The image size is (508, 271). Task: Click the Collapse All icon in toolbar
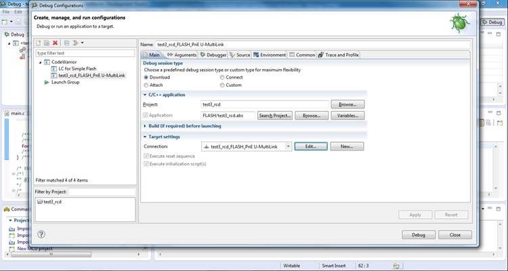click(67, 43)
